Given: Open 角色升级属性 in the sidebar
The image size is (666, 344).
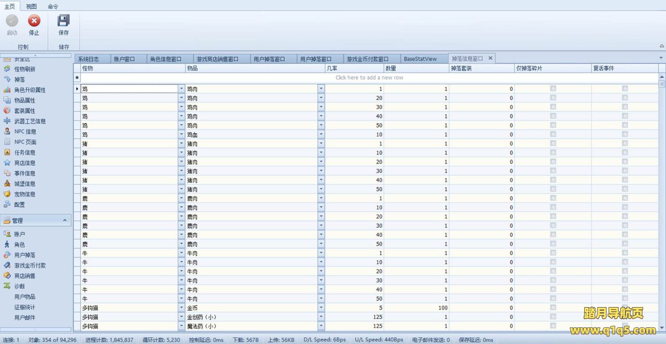Looking at the screenshot, I should click(x=30, y=90).
